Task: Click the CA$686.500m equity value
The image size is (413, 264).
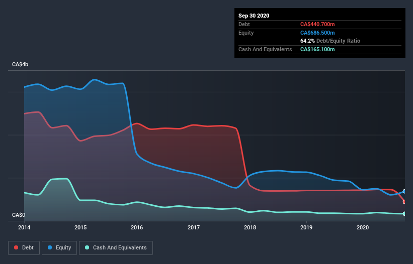Action: click(317, 33)
